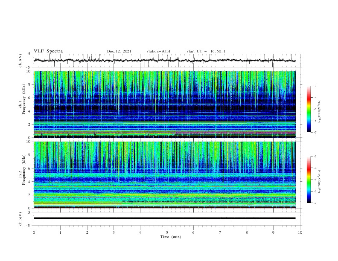The width and height of the screenshot is (338, 261).
Task: Click the date 'Dec. 12, 2021'
Action: click(119, 51)
